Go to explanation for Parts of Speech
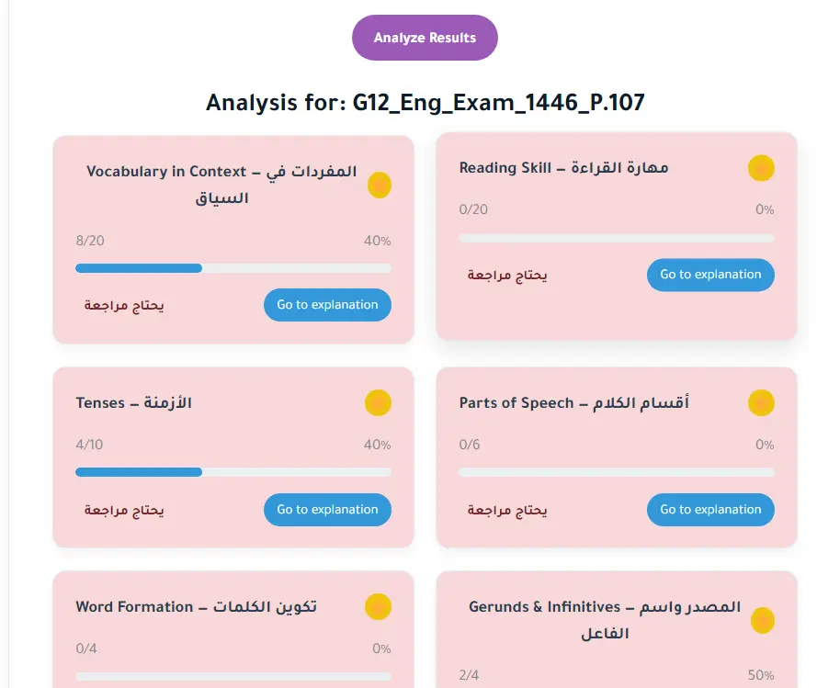Image resolution: width=840 pixels, height=688 pixels. point(710,510)
